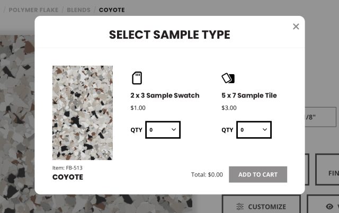Click the Select Sample Type heading
339x213 pixels.
[x=169, y=35]
